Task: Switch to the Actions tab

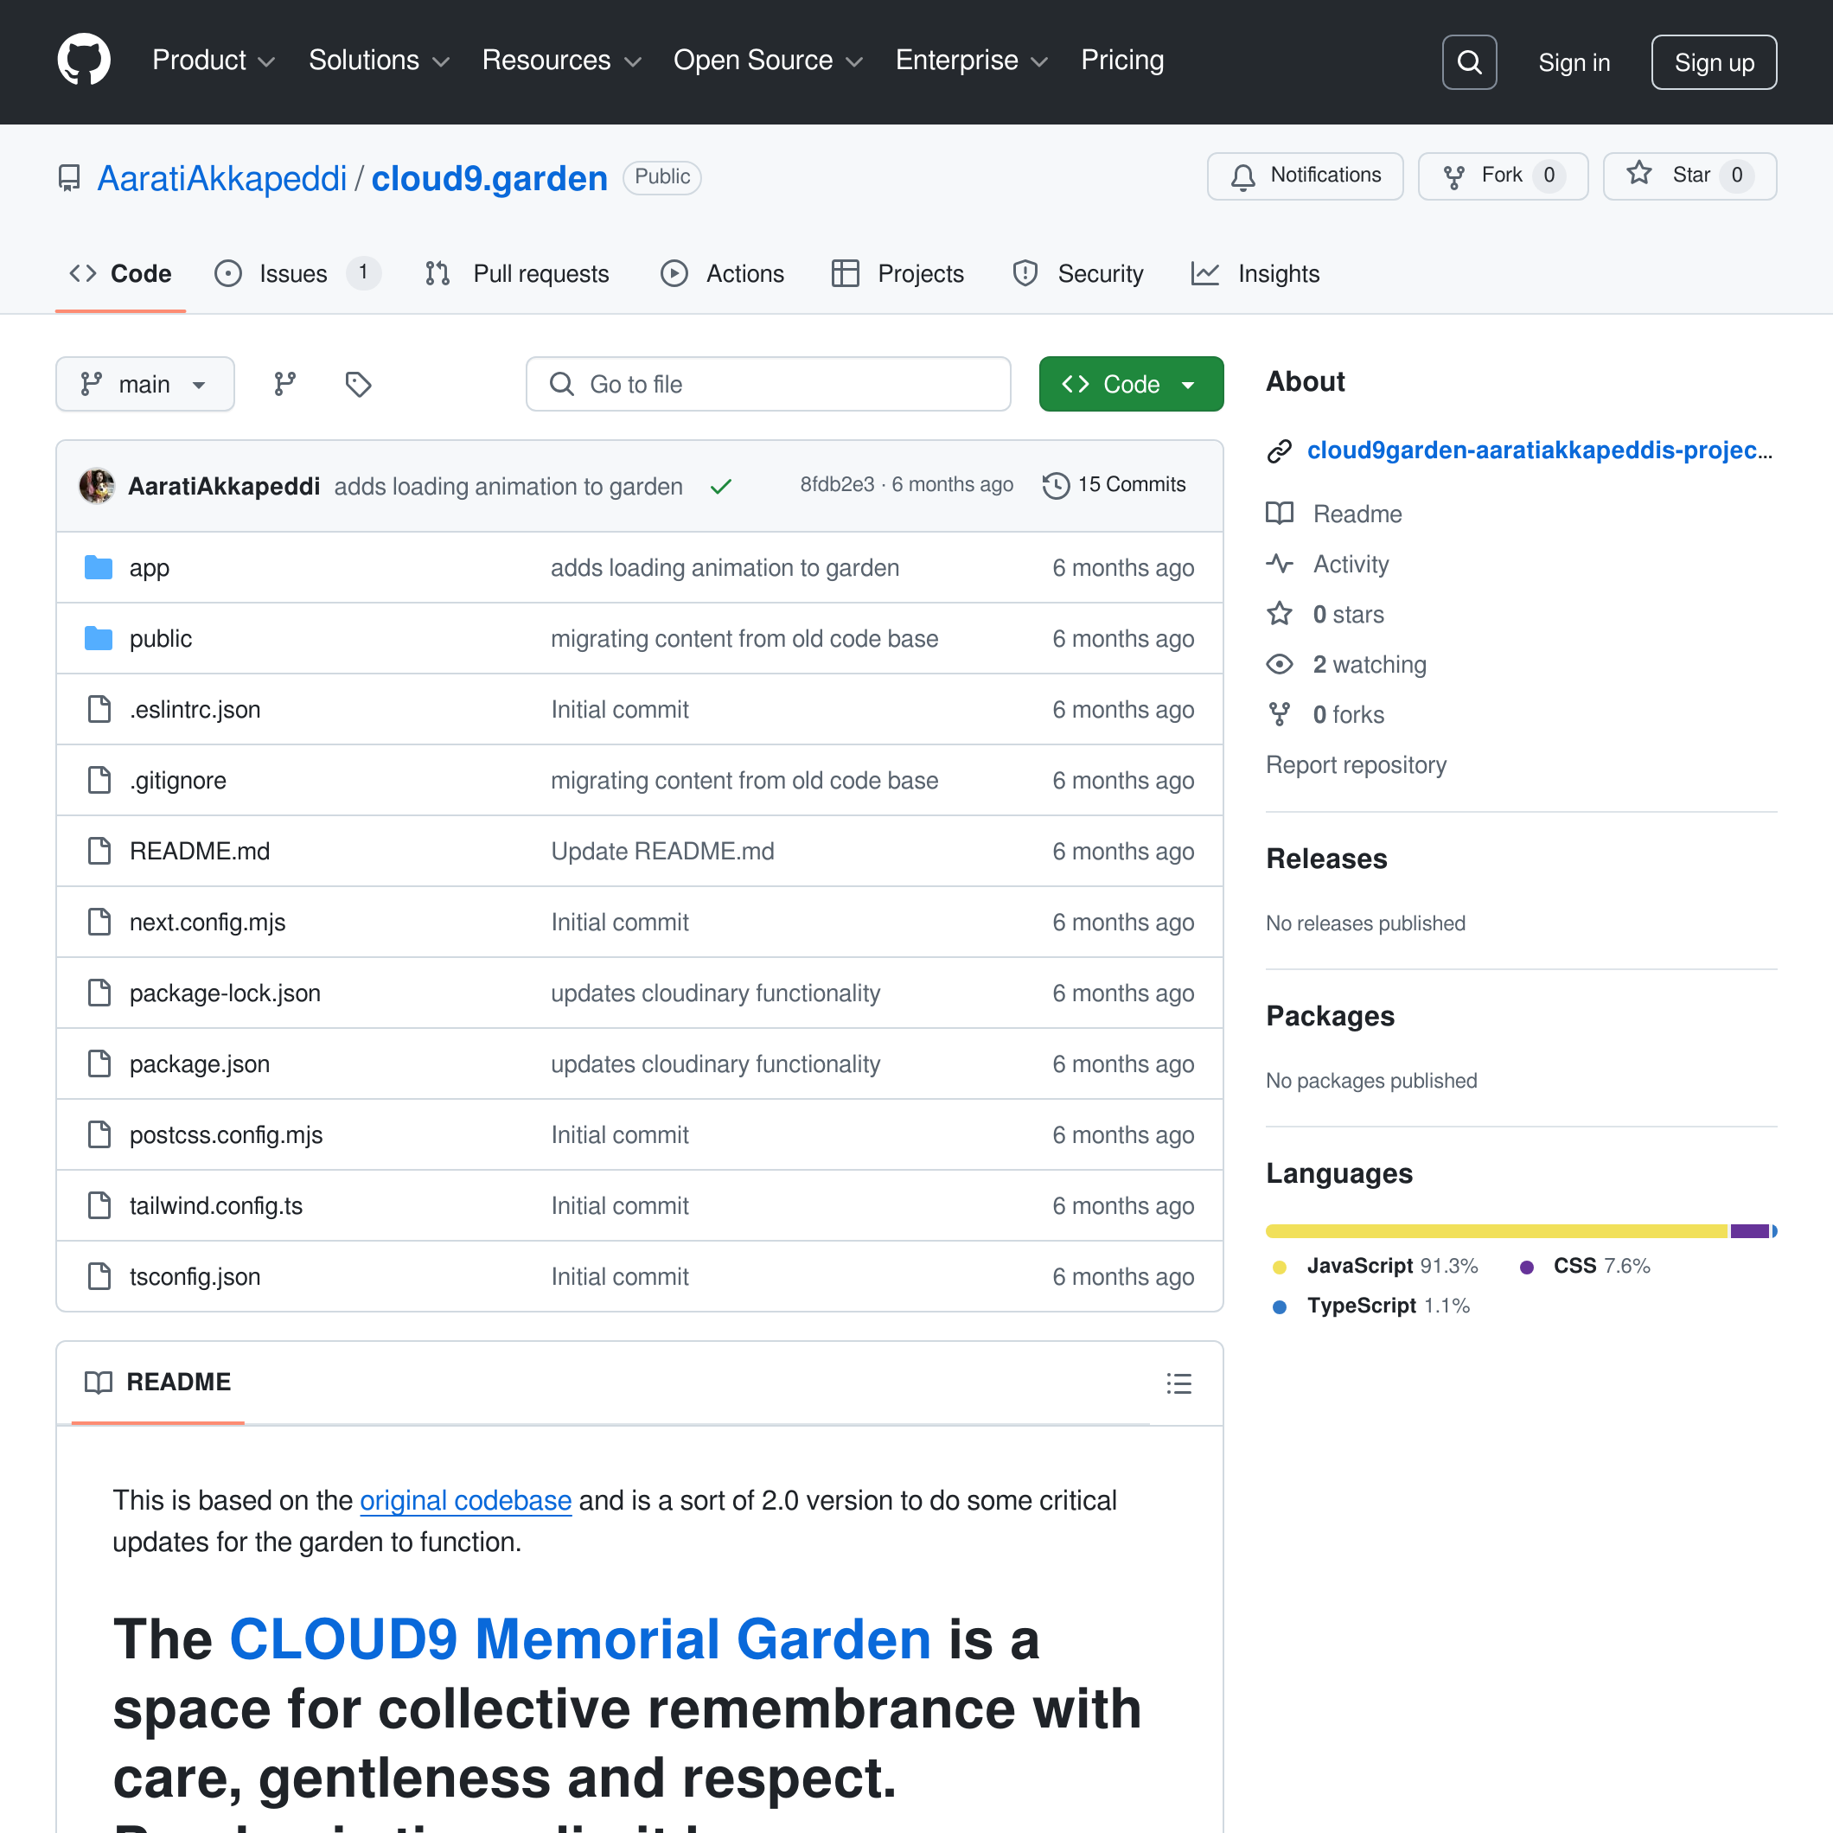Action: [722, 274]
